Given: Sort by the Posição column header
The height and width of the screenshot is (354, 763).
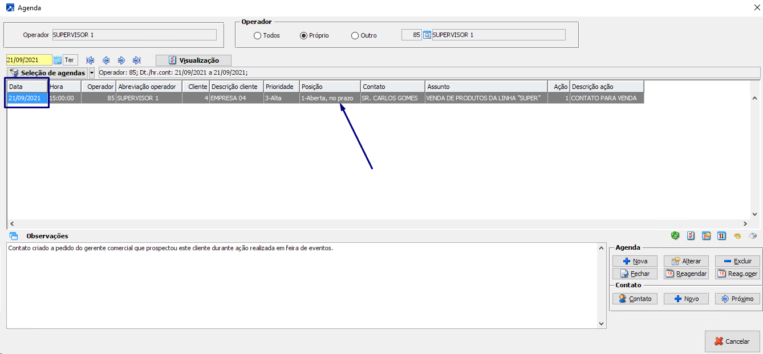Looking at the screenshot, I should [x=330, y=87].
